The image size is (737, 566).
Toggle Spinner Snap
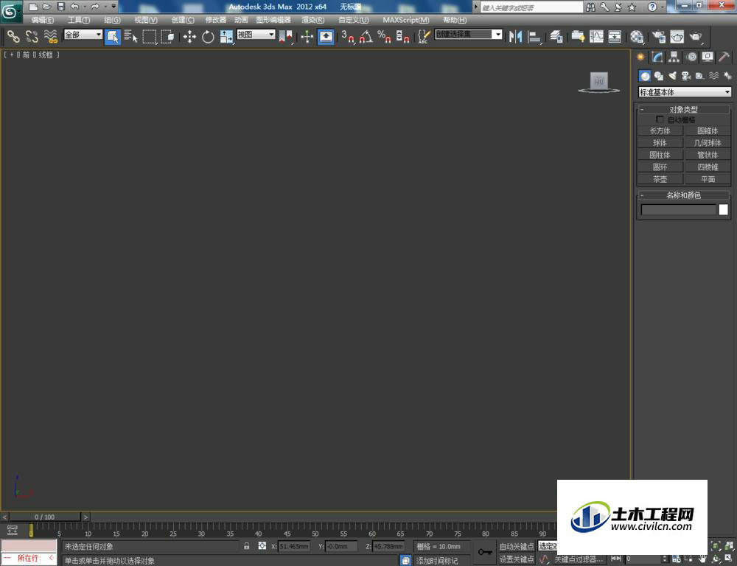[x=402, y=36]
